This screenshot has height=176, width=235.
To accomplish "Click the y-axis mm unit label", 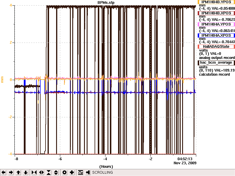I will click(2, 79).
